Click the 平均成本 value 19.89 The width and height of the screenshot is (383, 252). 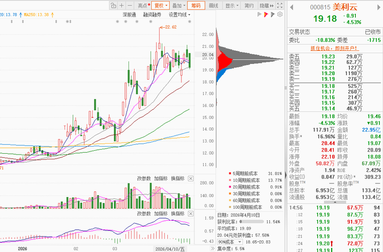(x=245, y=229)
